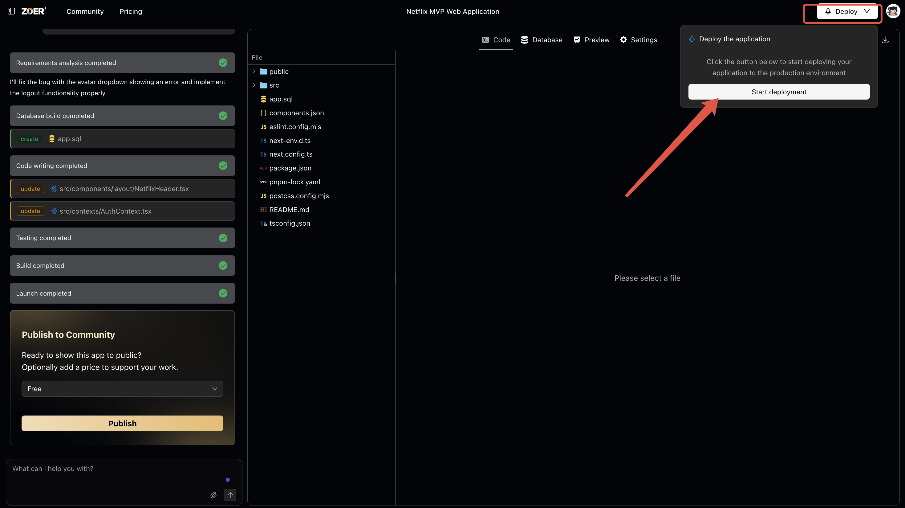Screen dimensions: 905x508
Task: Click the TS icon for next.config.ts
Action: [263, 154]
